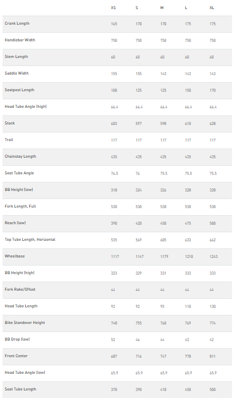The width and height of the screenshot is (233, 398).
Task: Click the Wheelbase row label
Action: (x=15, y=256)
